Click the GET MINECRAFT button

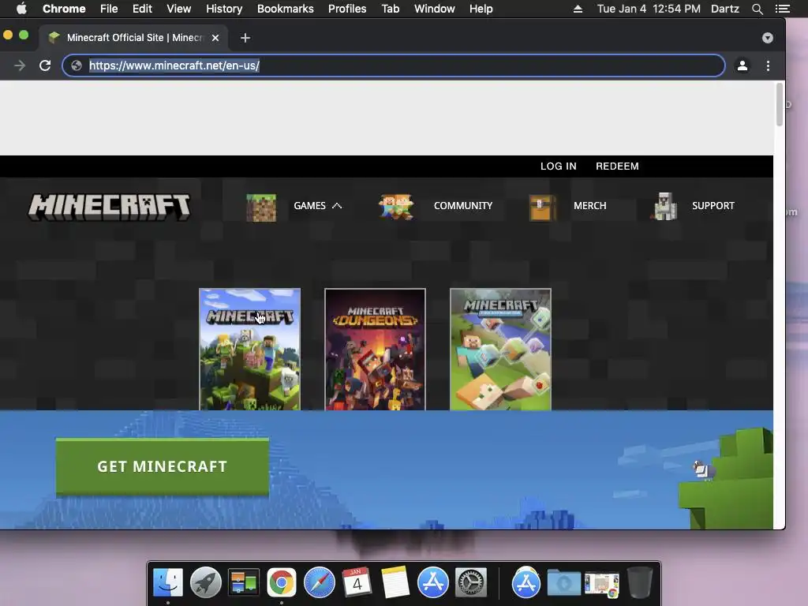[163, 467]
